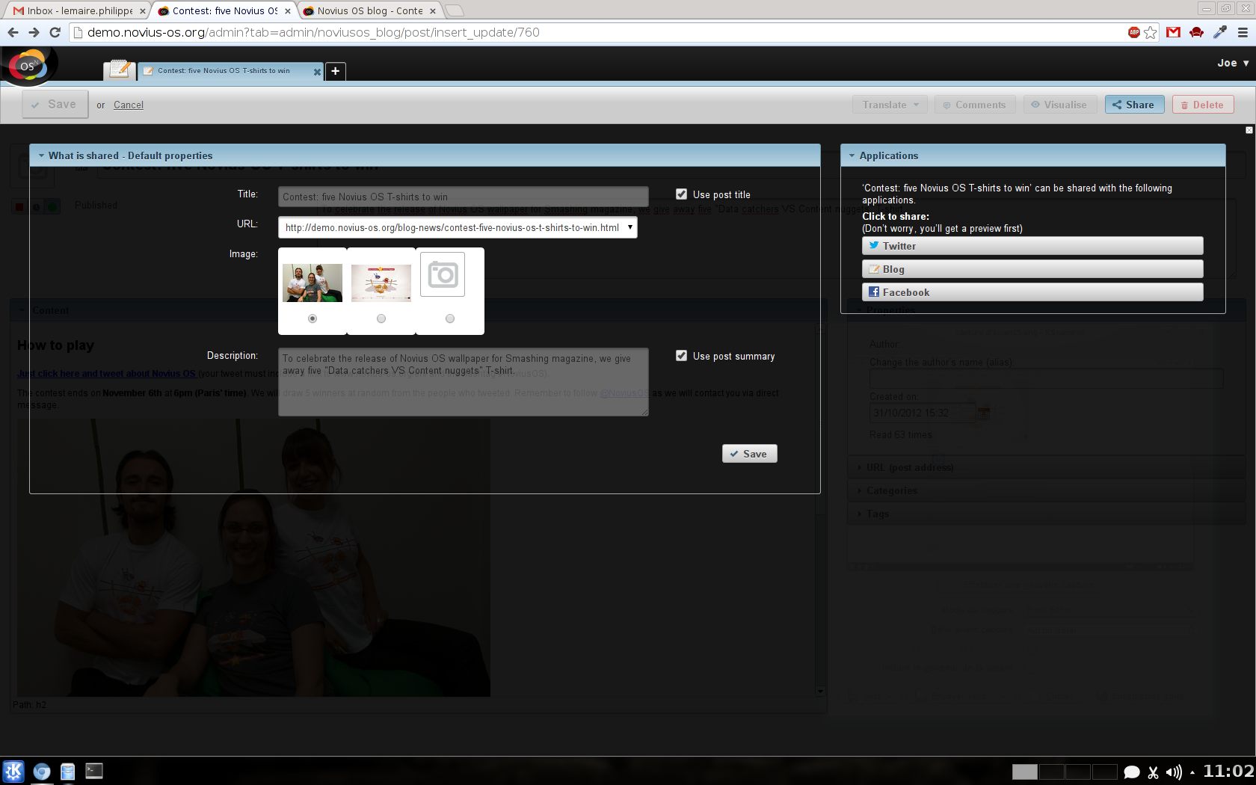Click the Novius OS logo icon
The image size is (1256, 785).
coord(28,67)
